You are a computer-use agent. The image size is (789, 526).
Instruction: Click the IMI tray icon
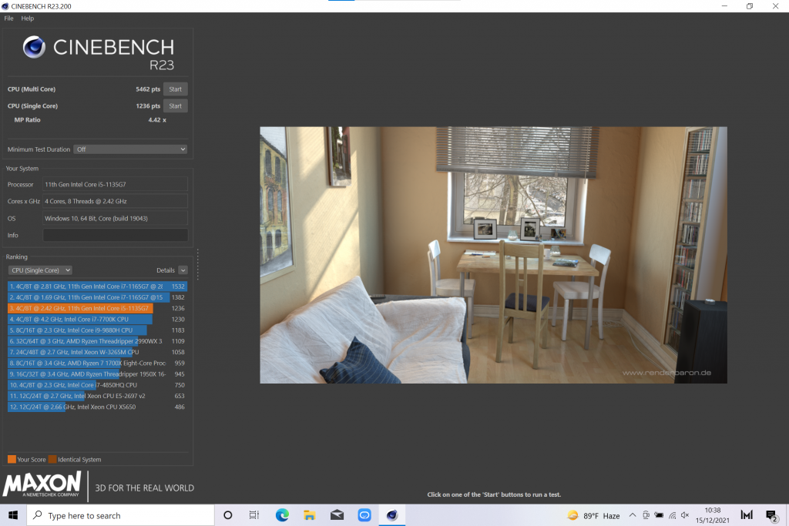(x=747, y=515)
